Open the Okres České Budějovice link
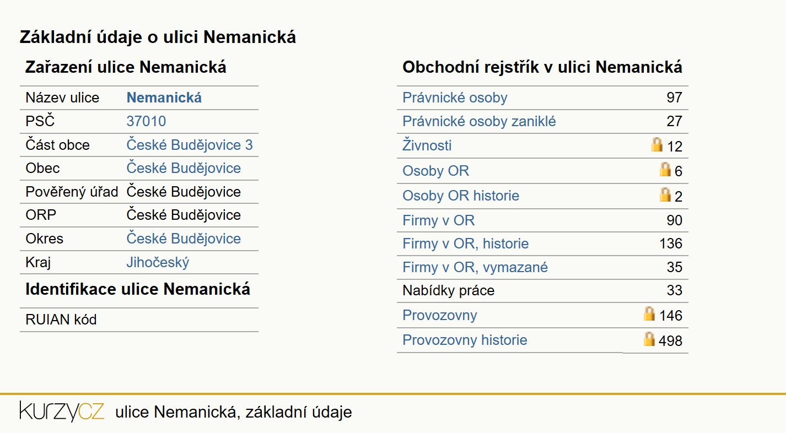This screenshot has width=786, height=433. pyautogui.click(x=184, y=239)
